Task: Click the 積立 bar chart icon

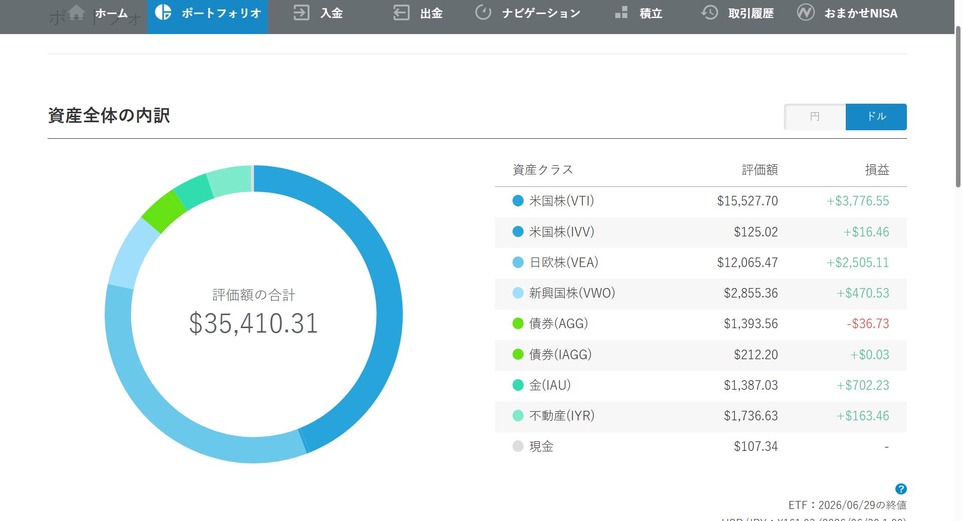Action: 621,13
